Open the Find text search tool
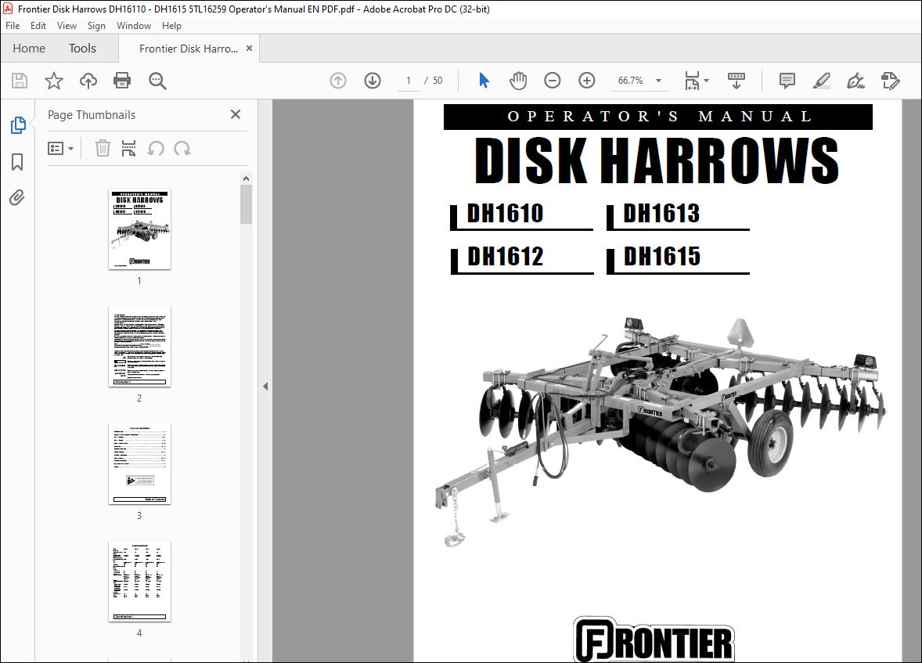The width and height of the screenshot is (922, 663). coord(157,81)
